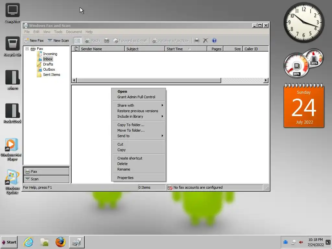
Task: Click the horizontal scrollbar thumb
Action: point(149,80)
